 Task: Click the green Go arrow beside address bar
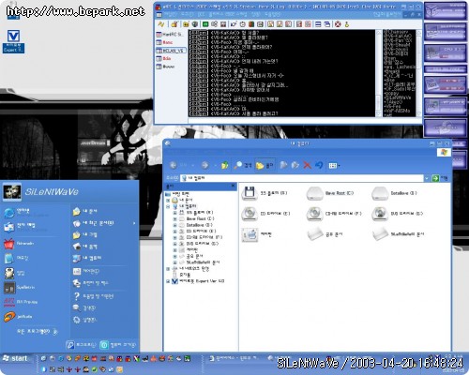pos(435,178)
